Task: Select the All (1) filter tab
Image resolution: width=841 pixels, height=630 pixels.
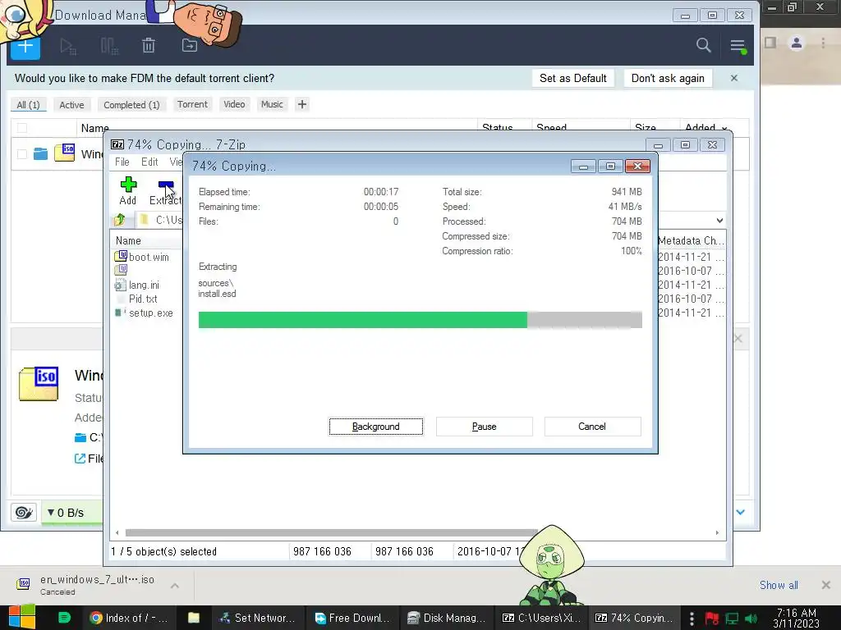Action: coord(29,104)
